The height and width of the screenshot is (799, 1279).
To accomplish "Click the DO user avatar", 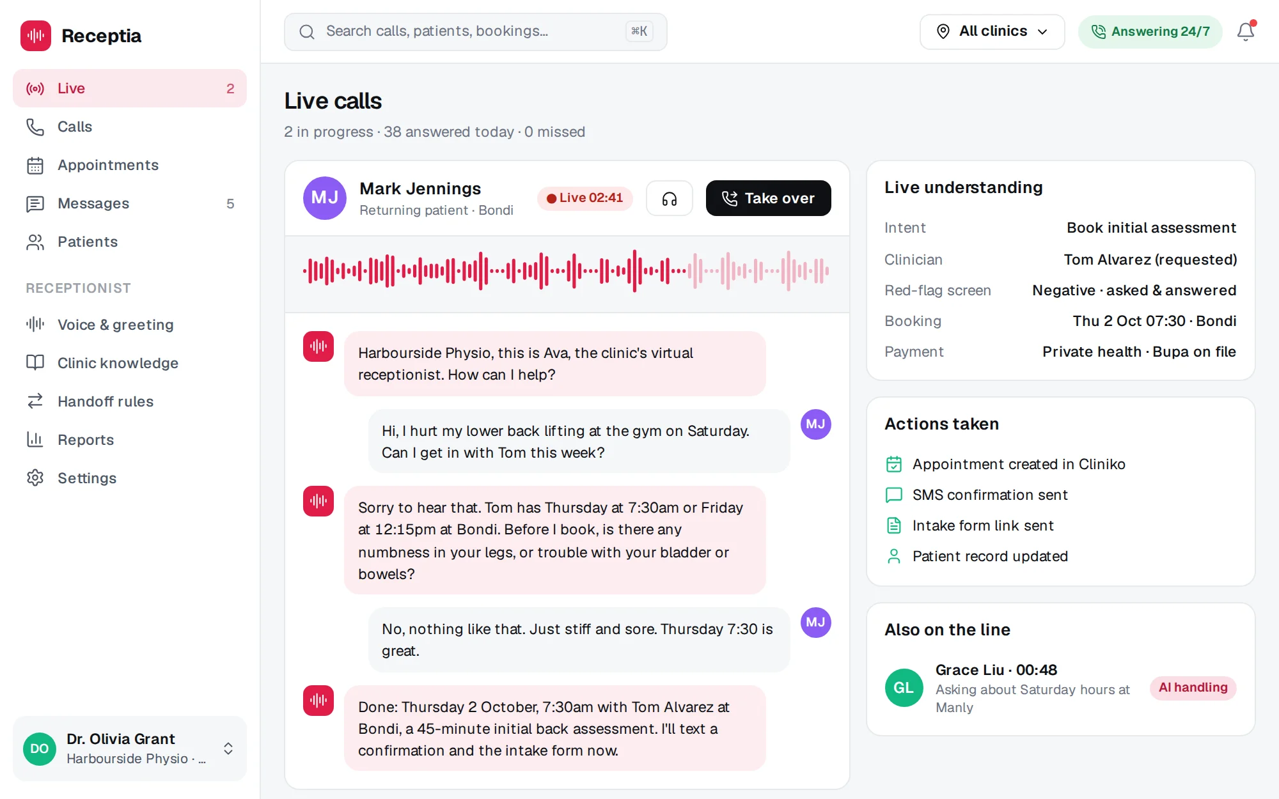I will (x=40, y=749).
